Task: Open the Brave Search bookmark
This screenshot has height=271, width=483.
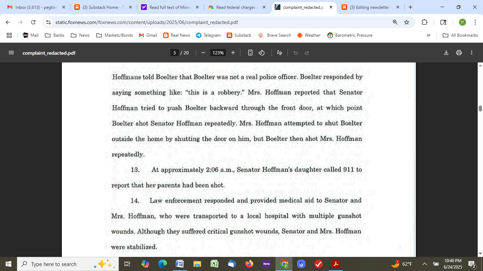Action: click(x=275, y=35)
